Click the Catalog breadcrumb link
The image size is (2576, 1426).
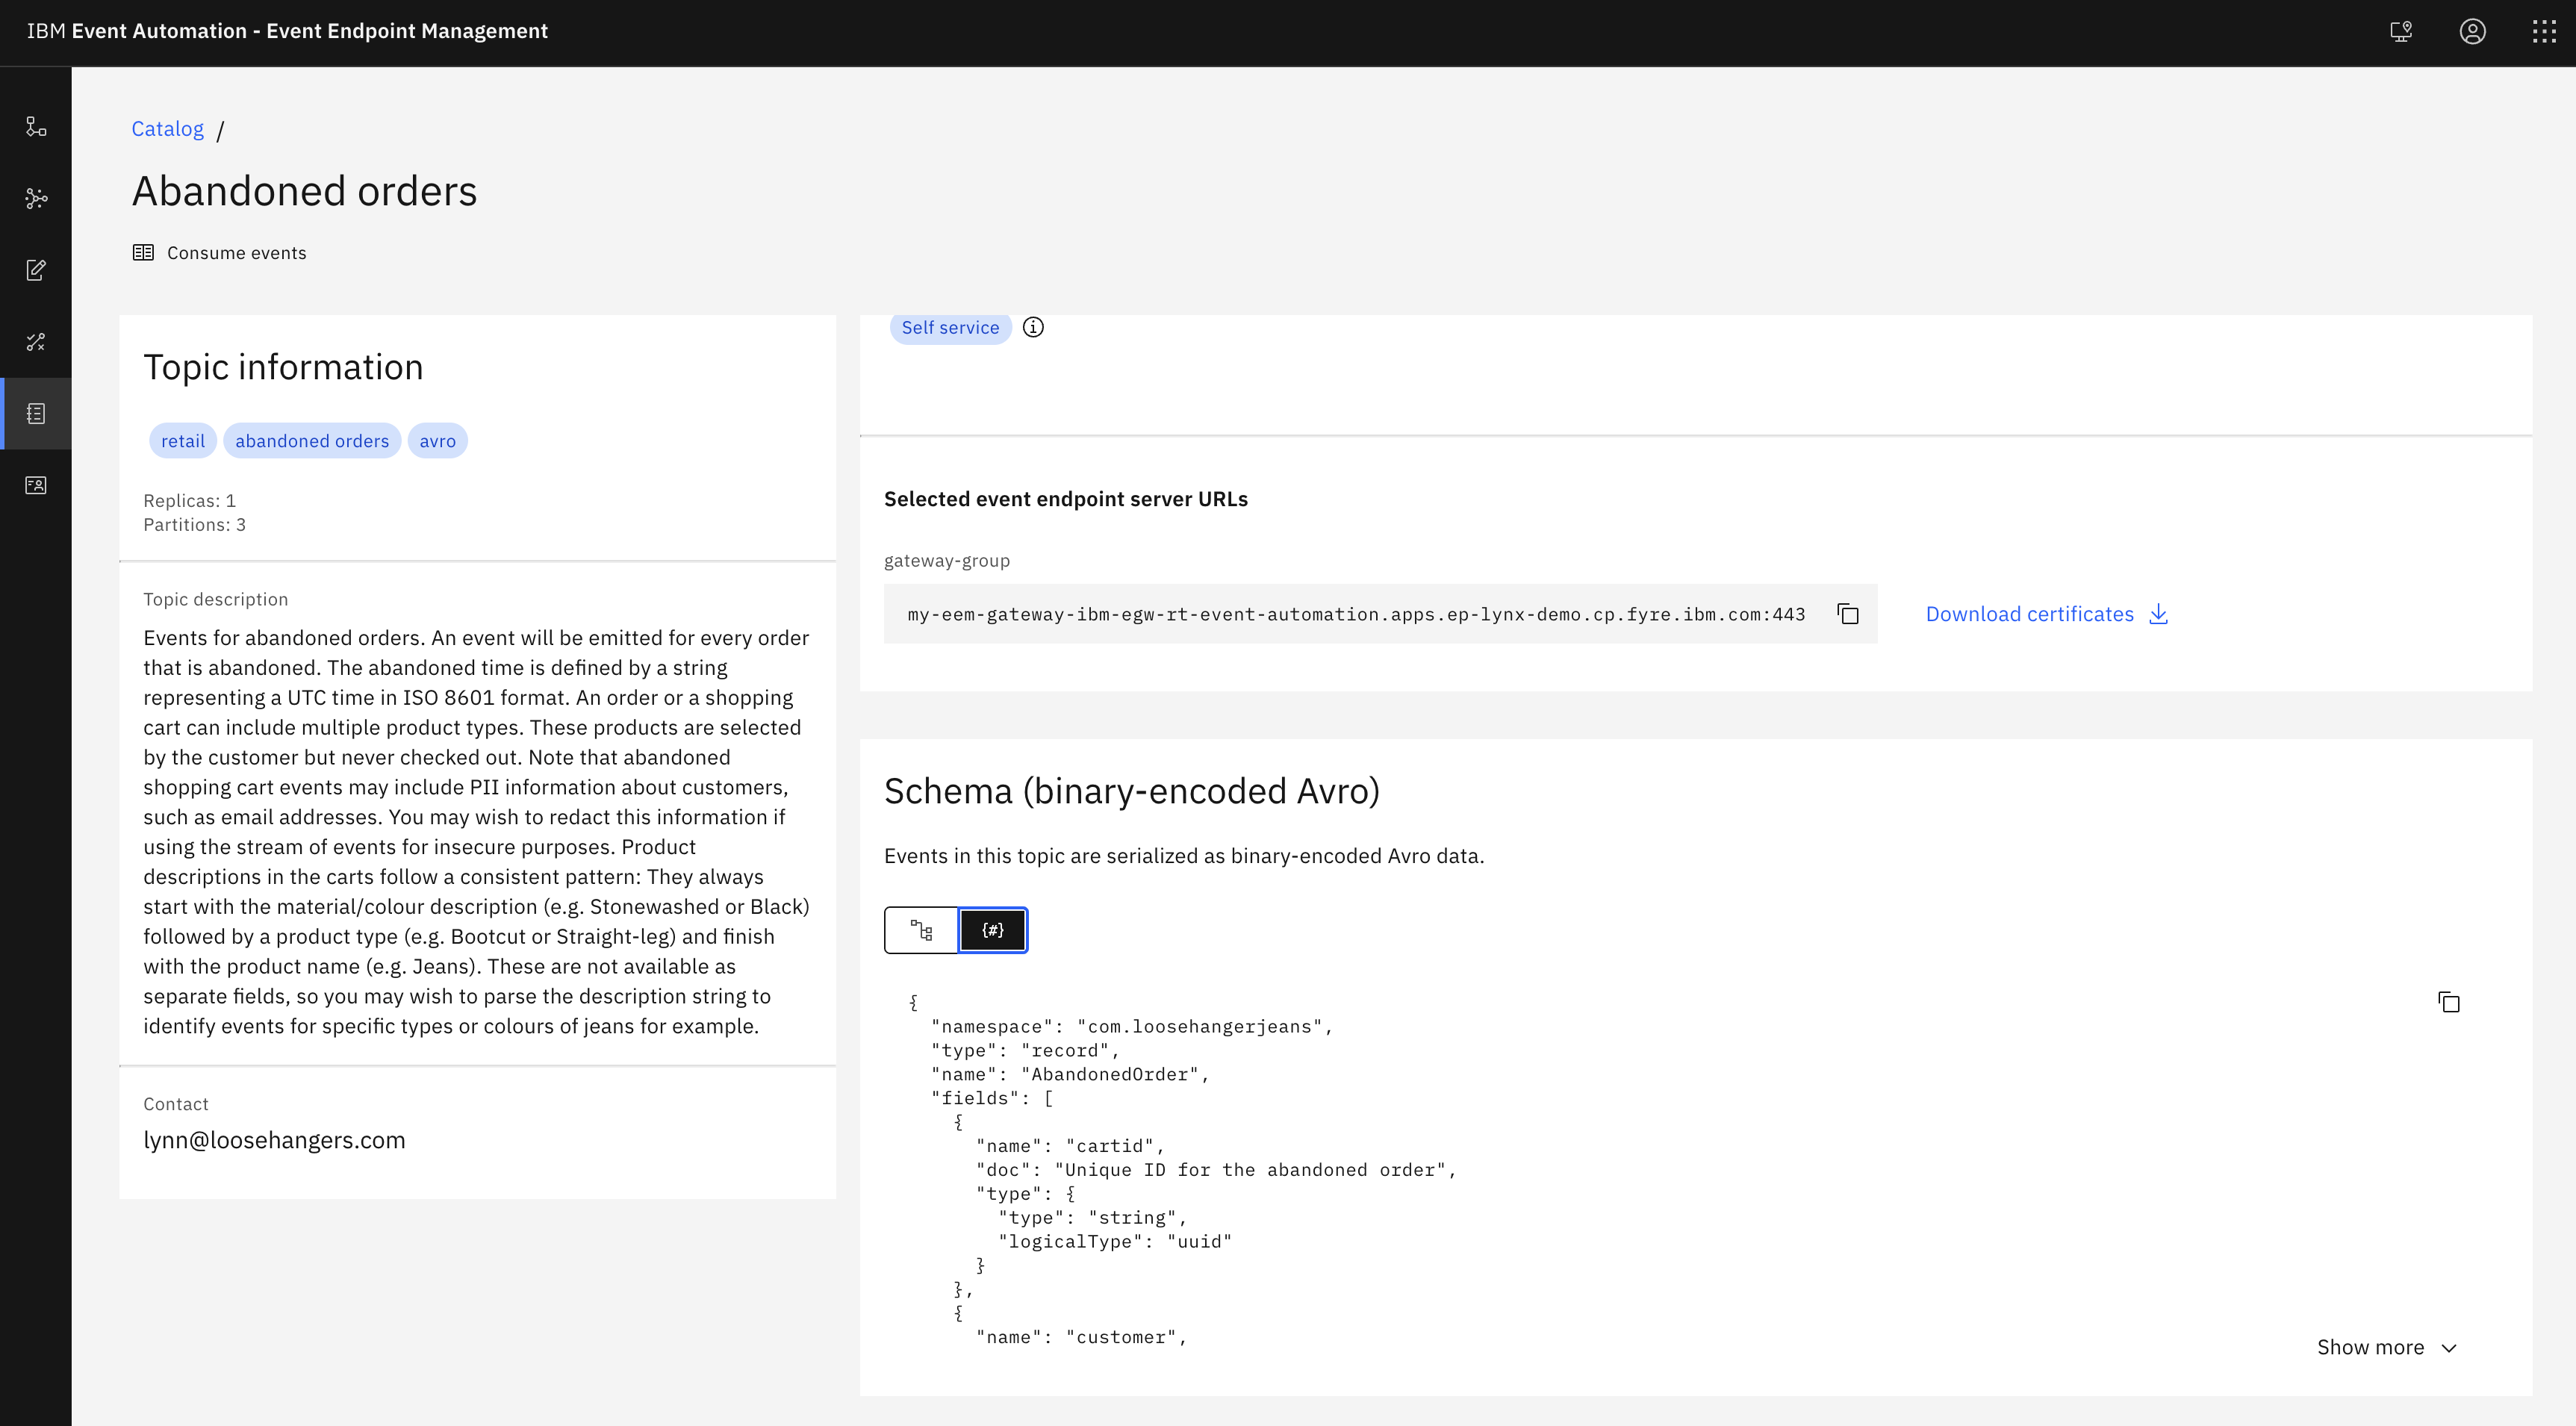click(x=167, y=129)
